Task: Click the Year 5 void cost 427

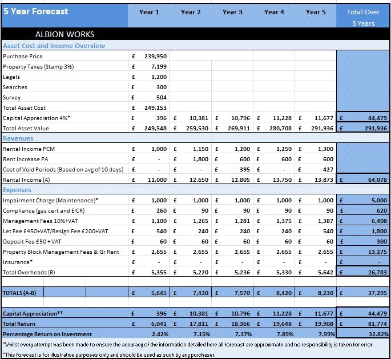Action: tap(328, 170)
